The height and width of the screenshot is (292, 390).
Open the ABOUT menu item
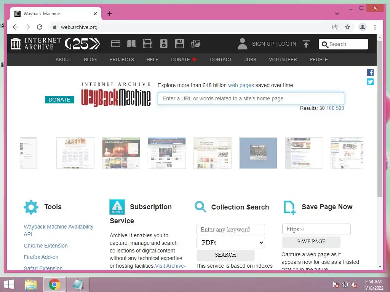point(64,60)
